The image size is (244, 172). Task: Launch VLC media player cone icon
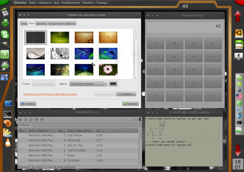tap(7, 142)
